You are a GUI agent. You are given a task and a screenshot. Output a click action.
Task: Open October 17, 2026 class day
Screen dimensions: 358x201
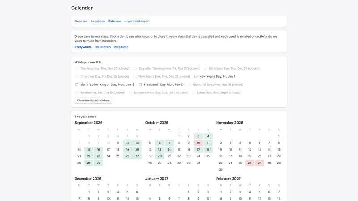[x=198, y=150]
